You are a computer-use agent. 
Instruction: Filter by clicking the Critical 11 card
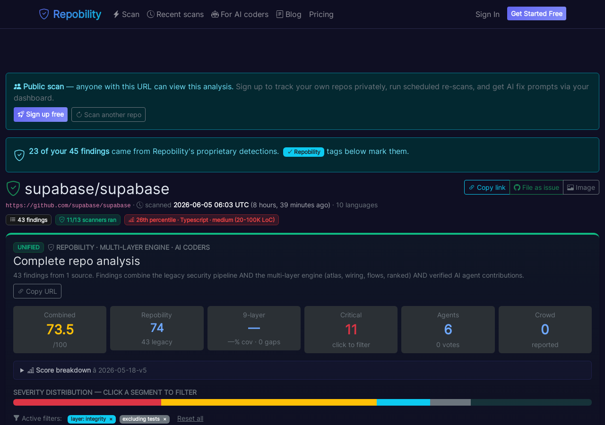[x=351, y=330]
